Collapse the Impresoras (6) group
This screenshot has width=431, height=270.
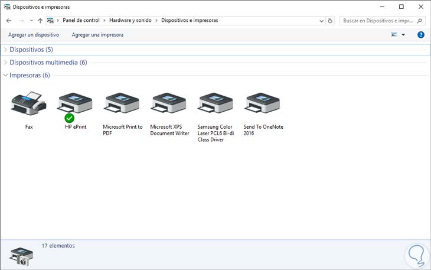[5, 75]
